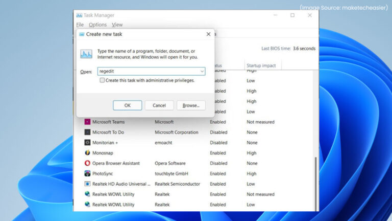
Task: Select the Monosnap row name
Action: coord(103,153)
